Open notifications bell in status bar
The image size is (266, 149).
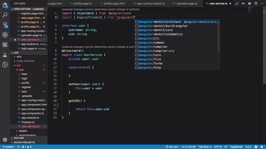262,147
